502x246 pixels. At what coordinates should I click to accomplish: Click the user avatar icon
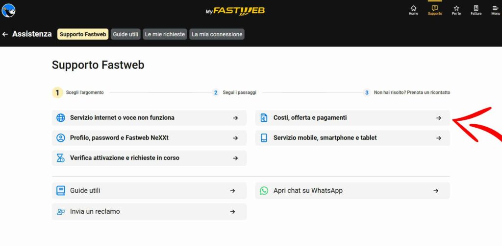[8, 10]
